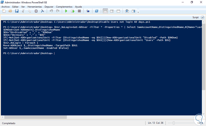Run script with green play icon
The image size is (206, 126).
coord(66,11)
